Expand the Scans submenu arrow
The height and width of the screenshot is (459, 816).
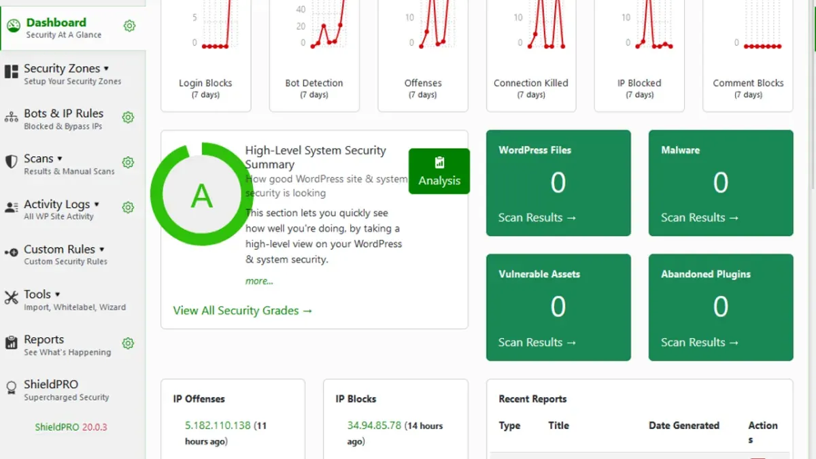coord(59,158)
